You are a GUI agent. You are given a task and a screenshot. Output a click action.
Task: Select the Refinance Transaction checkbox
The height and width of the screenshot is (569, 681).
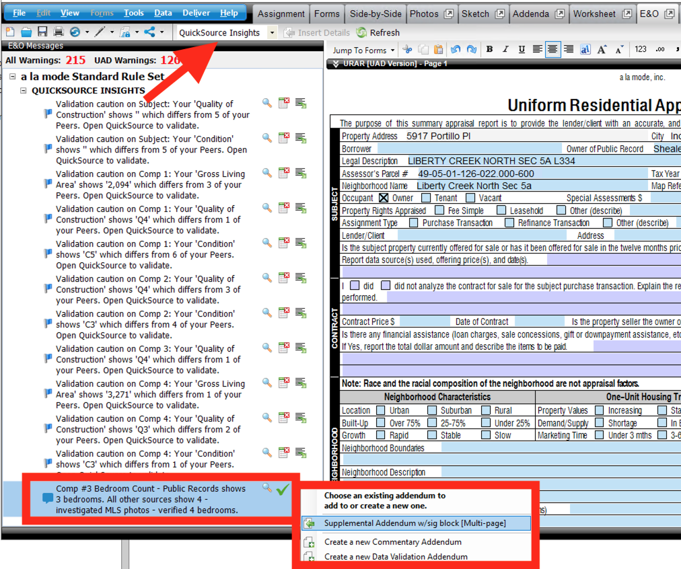(x=509, y=223)
